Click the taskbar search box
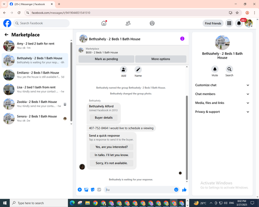This screenshot has width=259, height=207. point(39,203)
